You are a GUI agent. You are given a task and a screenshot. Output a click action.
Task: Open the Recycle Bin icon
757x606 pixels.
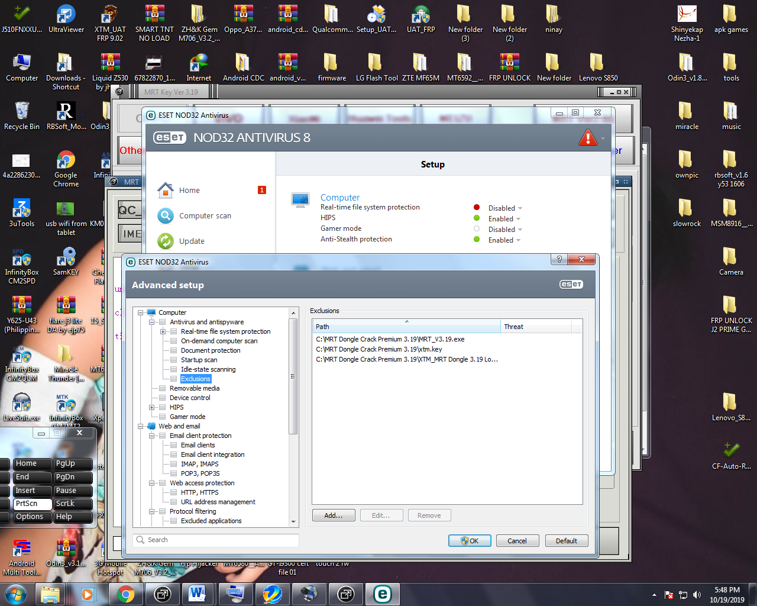pyautogui.click(x=22, y=115)
